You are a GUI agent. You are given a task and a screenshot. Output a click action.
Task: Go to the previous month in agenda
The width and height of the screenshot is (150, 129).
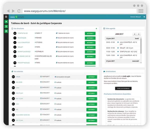coord(134,34)
